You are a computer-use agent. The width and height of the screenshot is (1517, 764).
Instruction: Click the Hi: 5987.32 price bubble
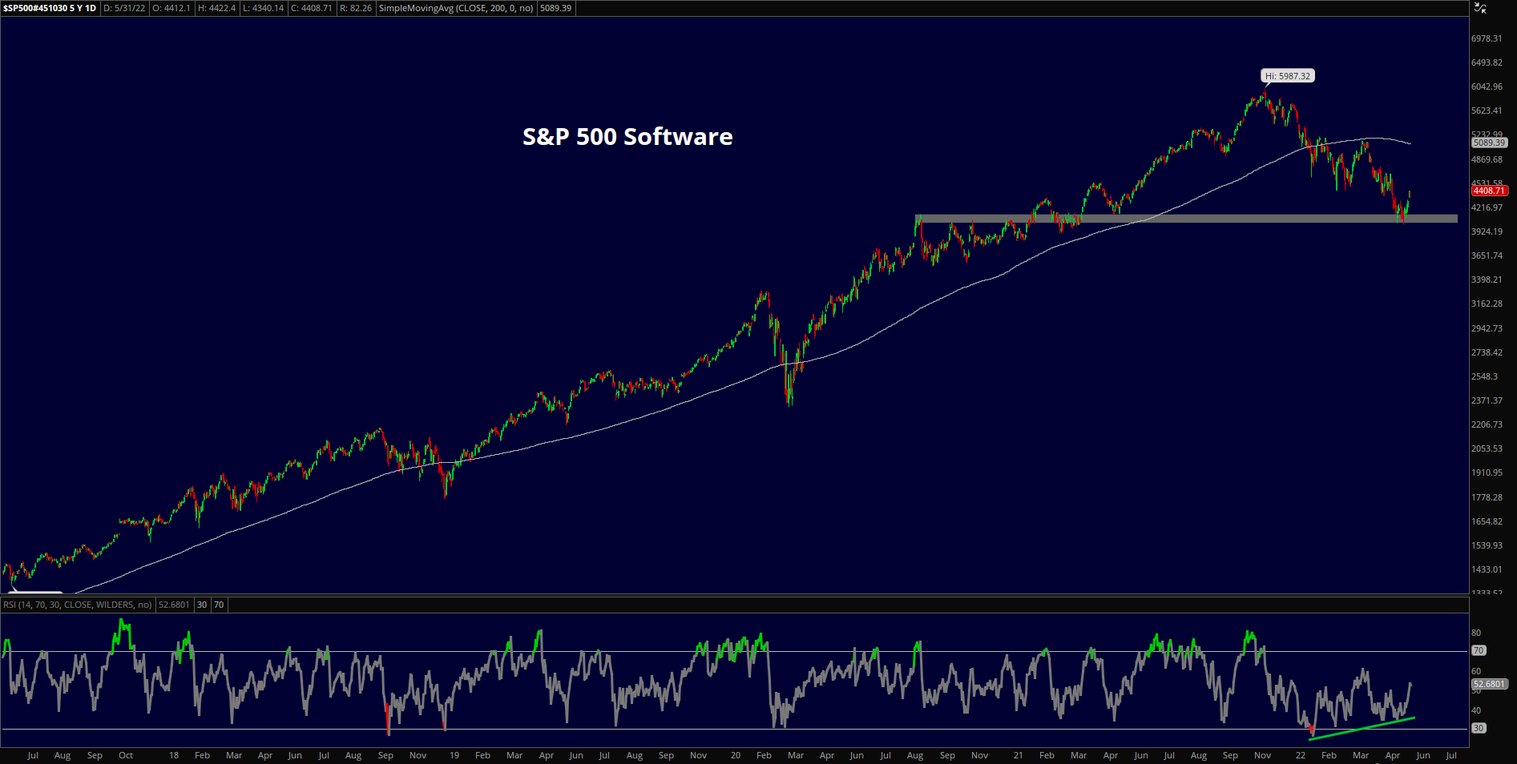coord(1288,76)
